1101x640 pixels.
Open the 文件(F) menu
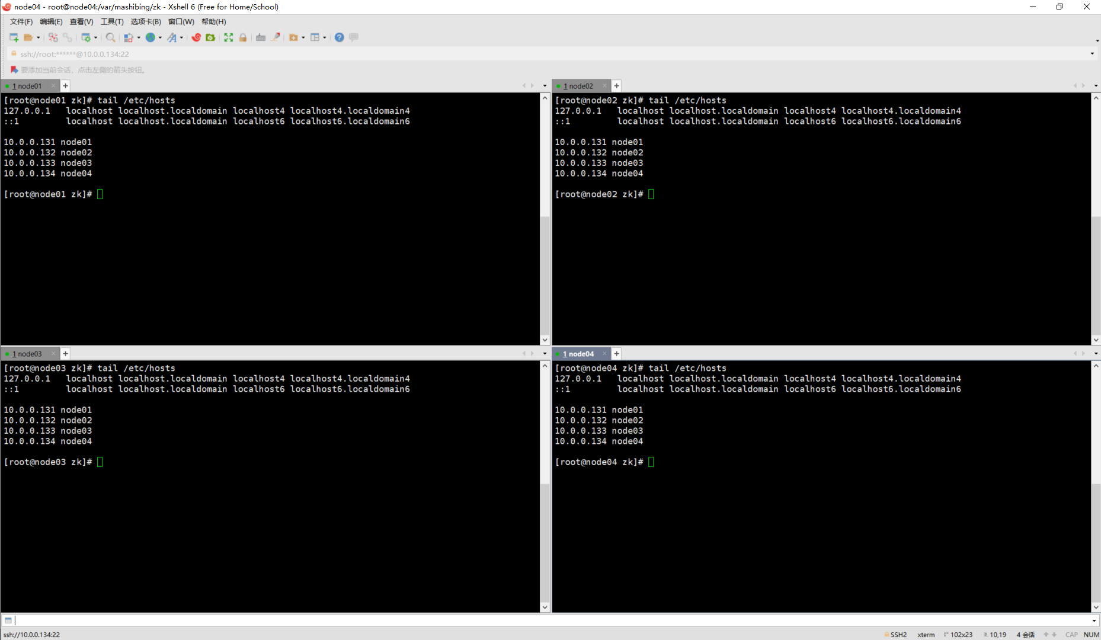click(x=21, y=22)
